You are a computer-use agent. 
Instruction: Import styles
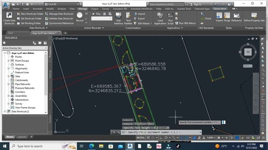(x=219, y=17)
